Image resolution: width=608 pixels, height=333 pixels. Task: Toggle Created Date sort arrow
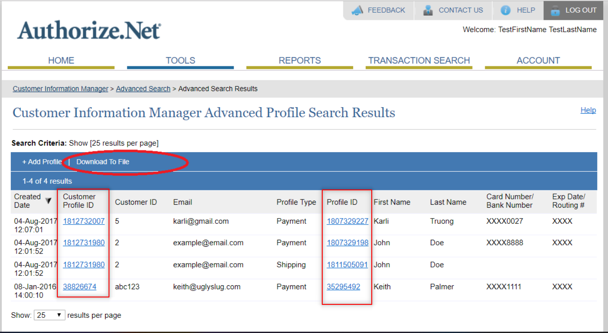click(48, 201)
